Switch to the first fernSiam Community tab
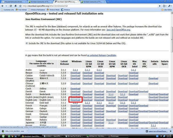173x138 pixels. click(x=39, y=2)
